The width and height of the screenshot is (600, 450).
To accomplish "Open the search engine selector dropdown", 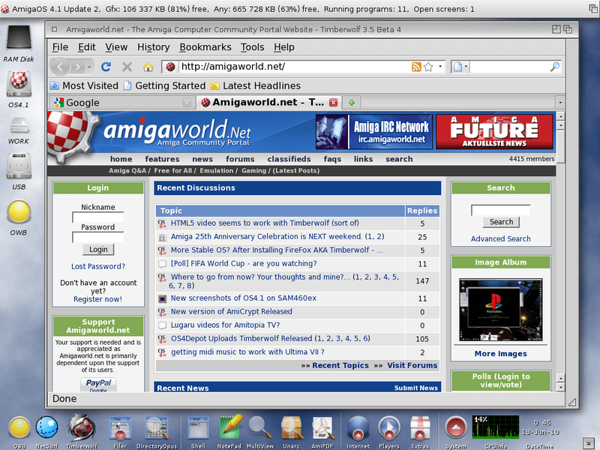I will click(x=460, y=67).
